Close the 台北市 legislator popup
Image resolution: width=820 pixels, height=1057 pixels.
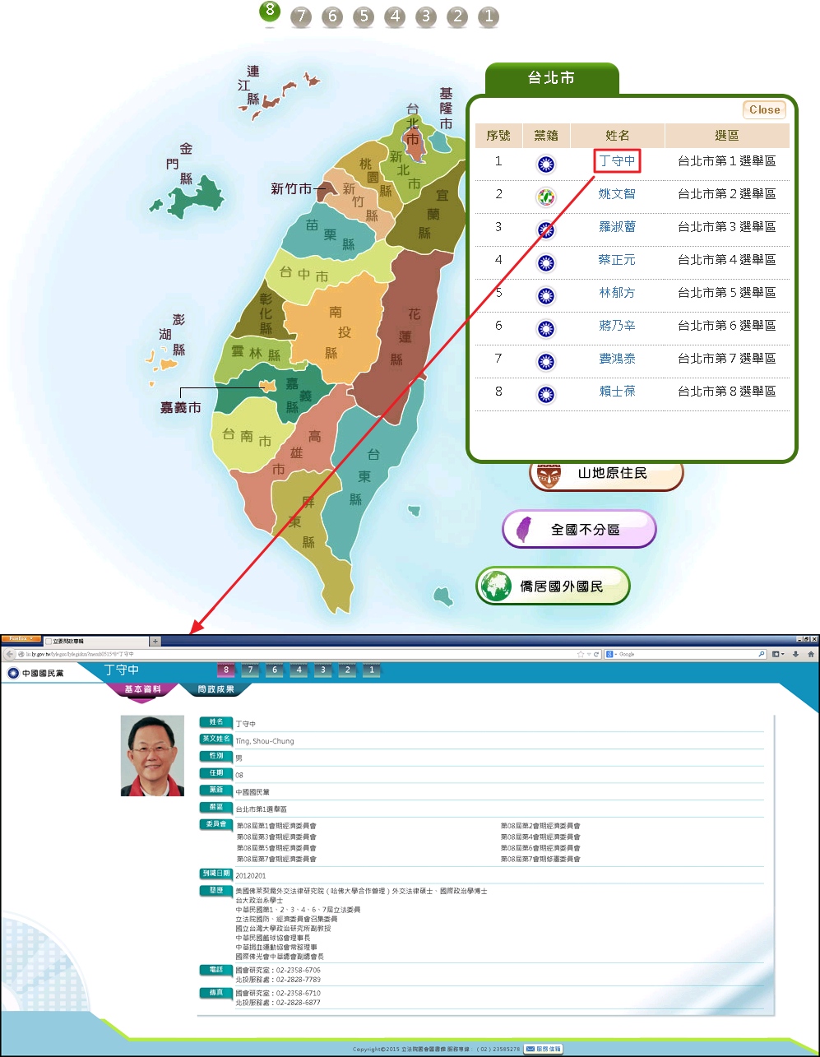click(x=764, y=110)
